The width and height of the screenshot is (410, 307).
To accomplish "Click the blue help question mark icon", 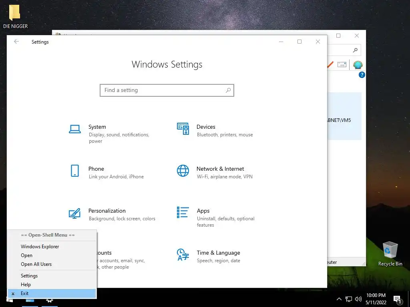I will tap(362, 75).
